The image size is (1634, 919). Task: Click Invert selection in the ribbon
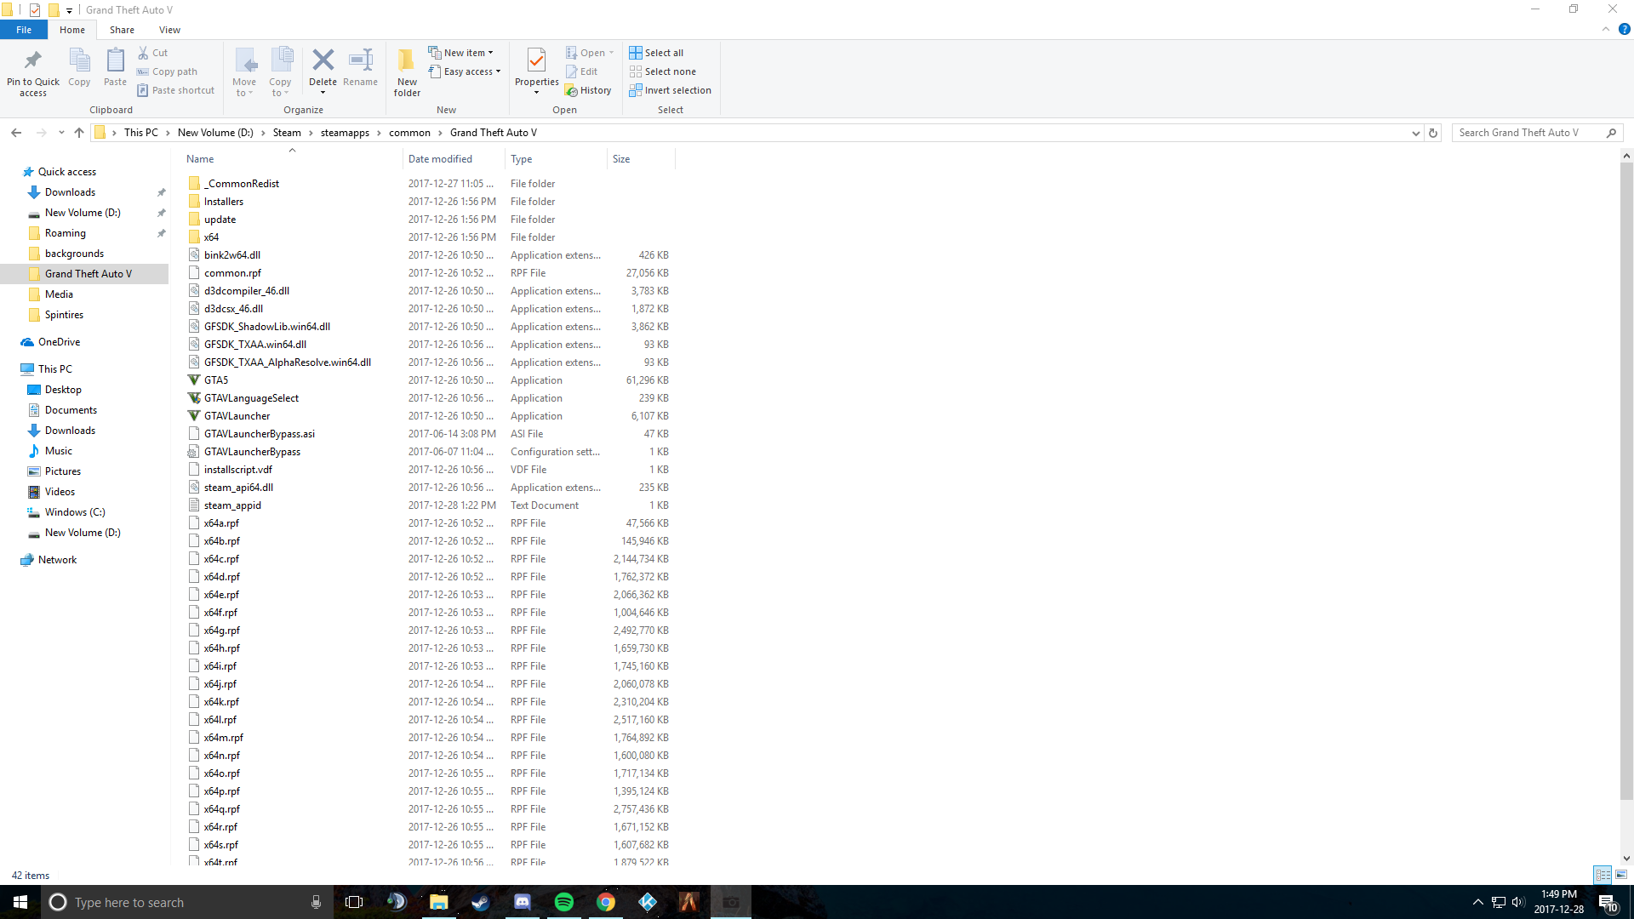tap(671, 90)
